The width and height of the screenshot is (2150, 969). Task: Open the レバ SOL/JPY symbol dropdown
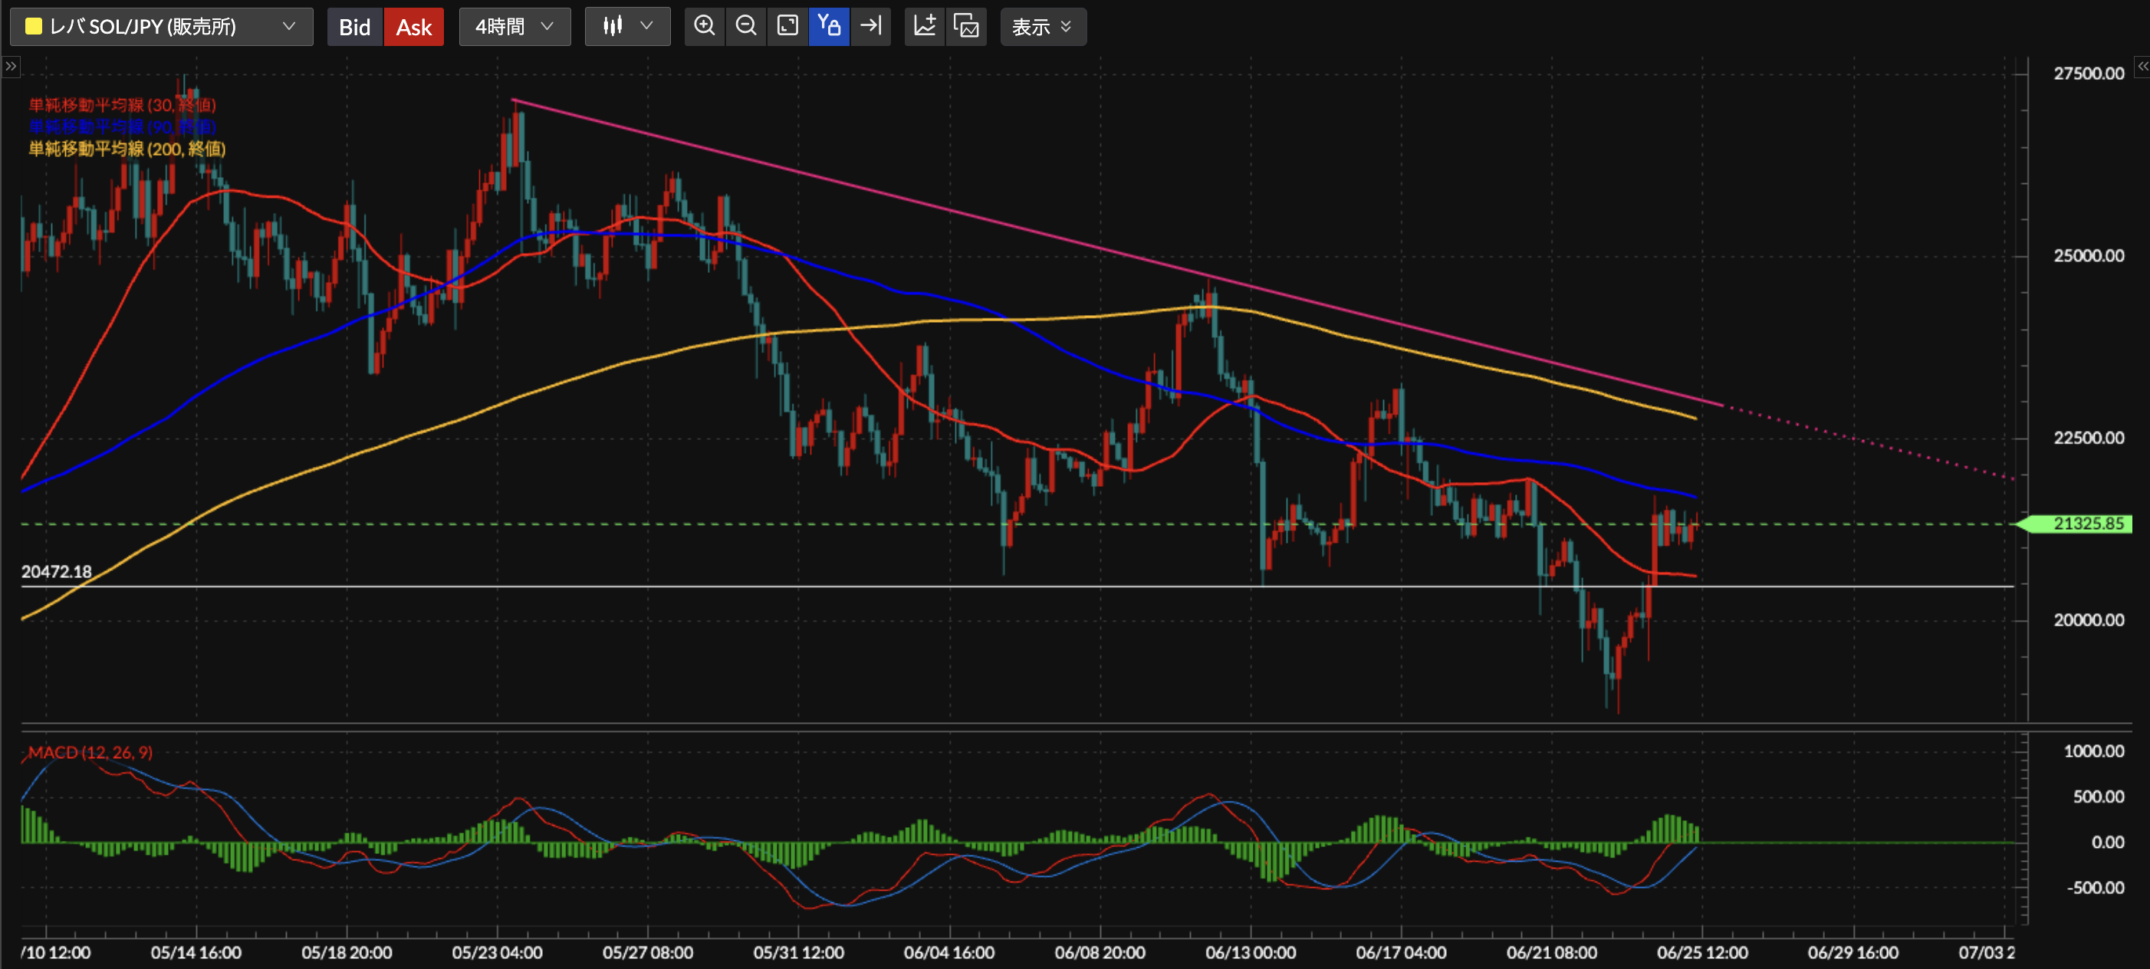click(x=161, y=27)
